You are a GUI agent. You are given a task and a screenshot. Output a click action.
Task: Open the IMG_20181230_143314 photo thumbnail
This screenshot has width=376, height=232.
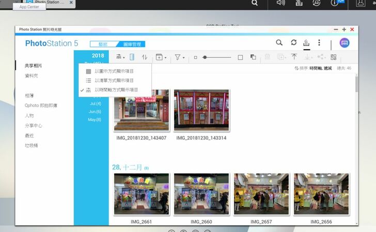[x=201, y=111]
